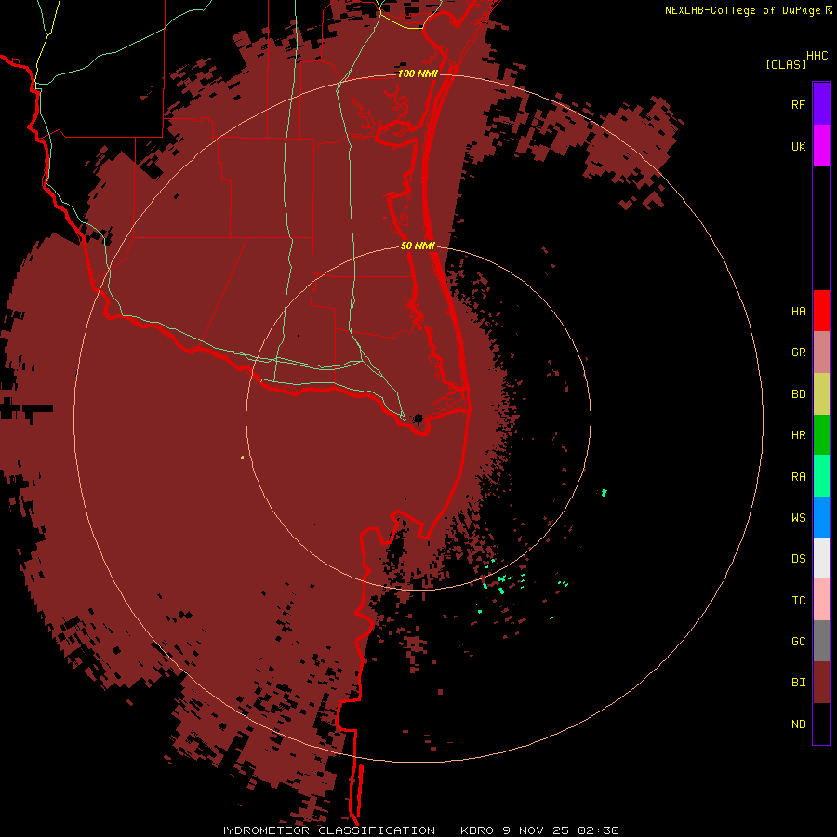Click the 'NEXLAB-College of DuPage' credit text
This screenshot has width=837, height=837.
pos(742,10)
